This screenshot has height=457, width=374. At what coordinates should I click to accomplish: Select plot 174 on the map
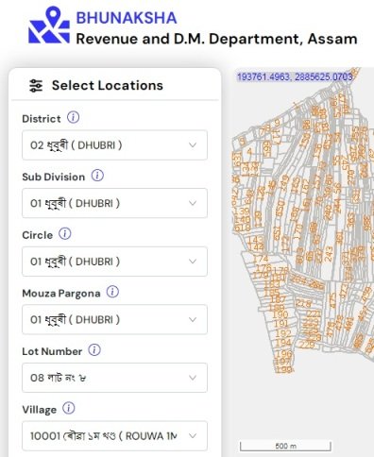(261, 259)
